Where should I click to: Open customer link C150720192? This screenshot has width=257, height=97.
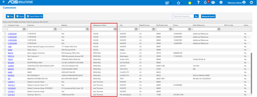point(12,37)
